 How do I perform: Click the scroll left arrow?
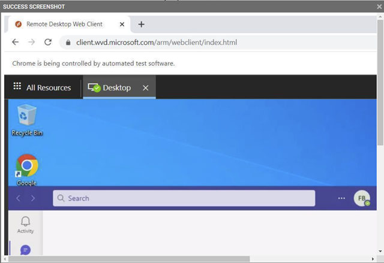pos(5,259)
